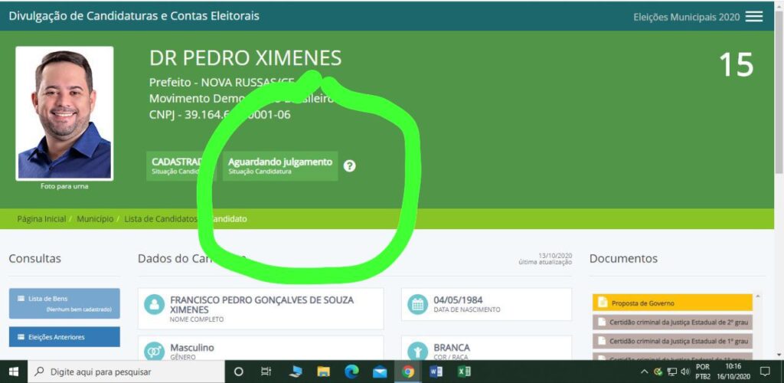Screen dimensions: 784x383
Task: Open the Lista de Bens consultation
Action: [64, 303]
